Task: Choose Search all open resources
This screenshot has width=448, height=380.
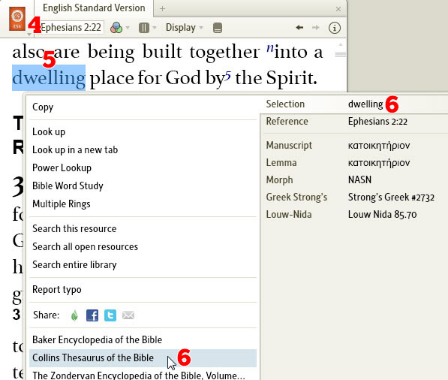Action: (x=85, y=247)
